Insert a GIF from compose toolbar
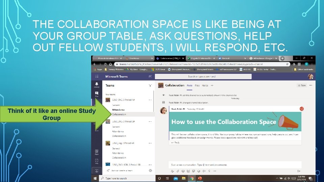This screenshot has width=324, height=182. point(188,171)
